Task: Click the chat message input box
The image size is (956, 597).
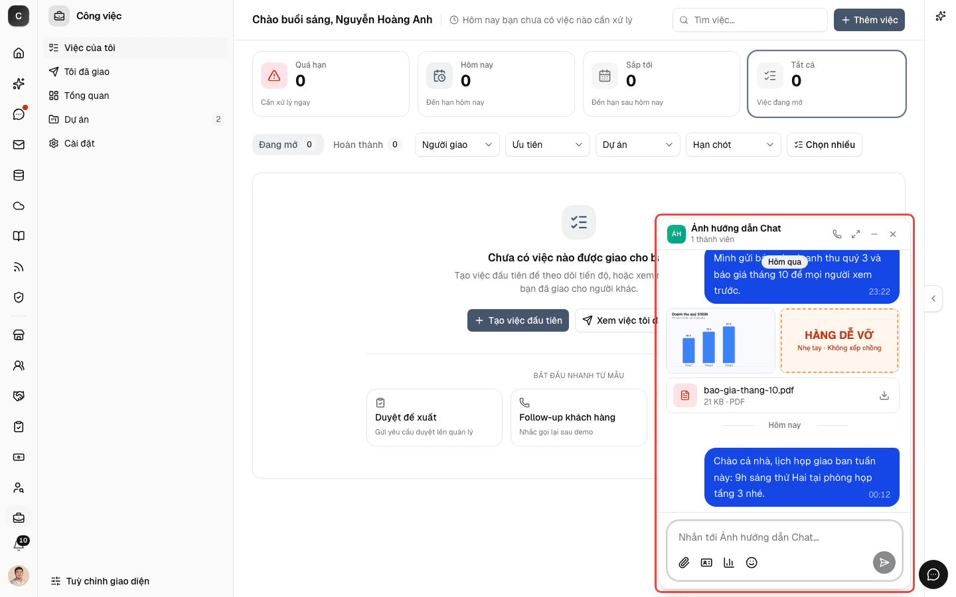Action: 785,537
